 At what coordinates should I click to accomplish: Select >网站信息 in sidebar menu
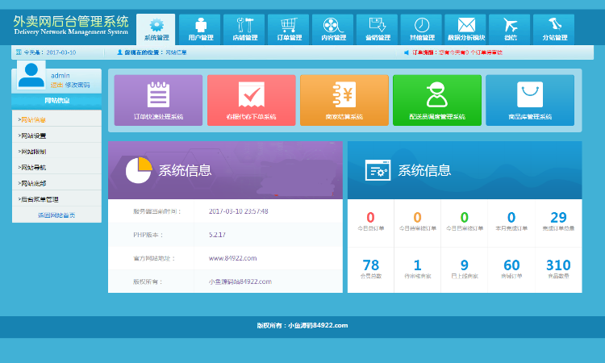(x=56, y=119)
